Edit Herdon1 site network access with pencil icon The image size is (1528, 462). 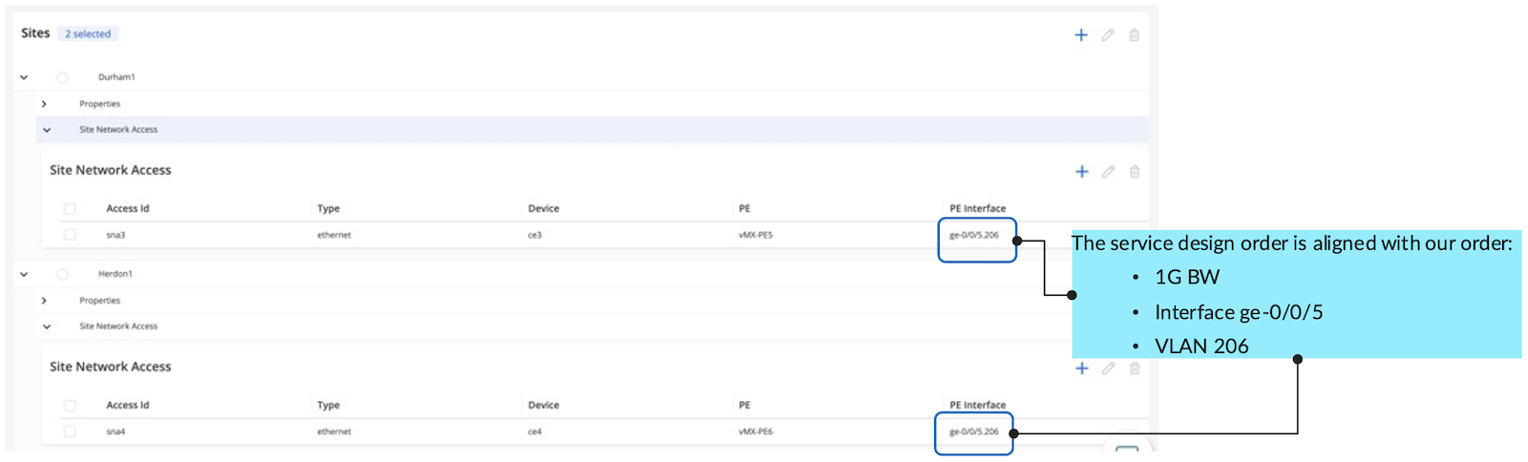(1109, 368)
